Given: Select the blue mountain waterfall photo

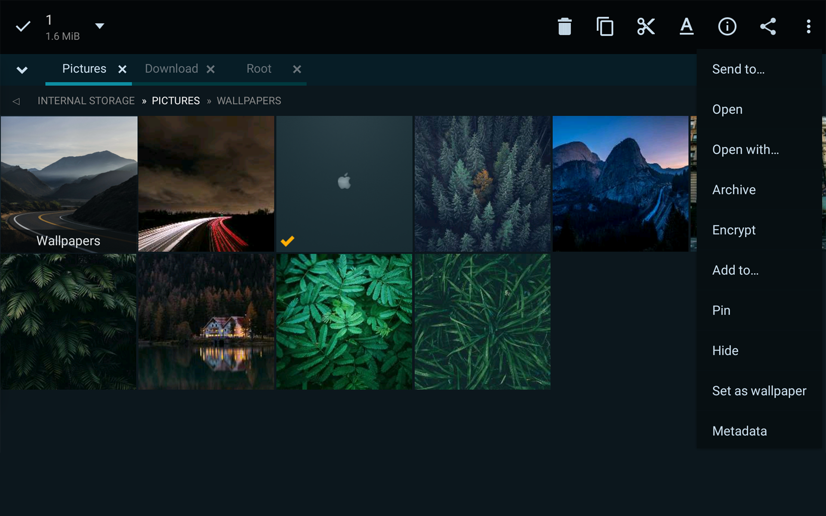Looking at the screenshot, I should pos(620,184).
